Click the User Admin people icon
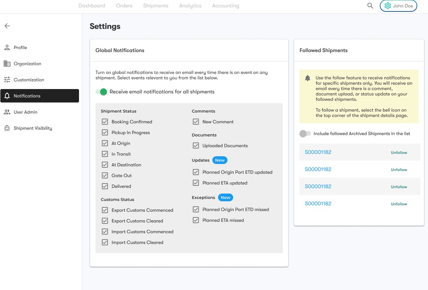The width and height of the screenshot is (428, 290). coord(7,112)
